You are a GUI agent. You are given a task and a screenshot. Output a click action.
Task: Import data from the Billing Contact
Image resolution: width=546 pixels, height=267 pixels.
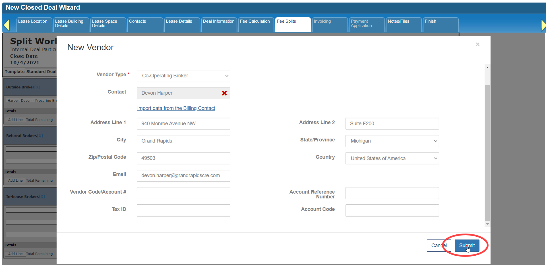(x=176, y=108)
